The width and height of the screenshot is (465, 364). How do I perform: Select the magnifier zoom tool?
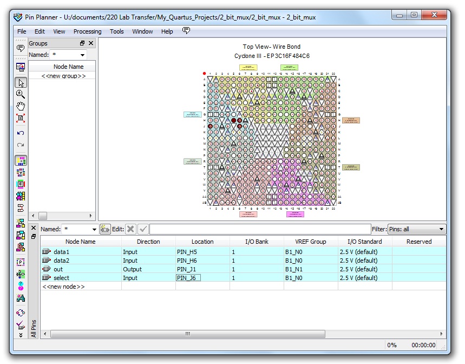pos(21,94)
